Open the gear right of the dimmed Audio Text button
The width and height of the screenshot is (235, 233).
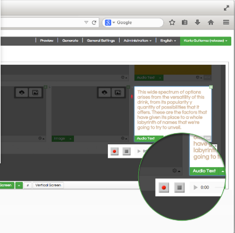pos(198,78)
